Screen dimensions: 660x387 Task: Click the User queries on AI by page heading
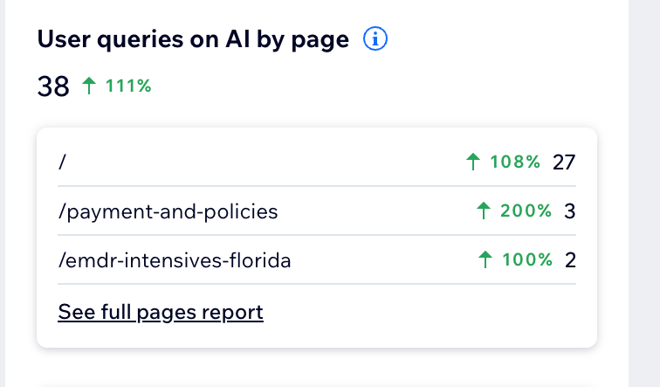pos(193,39)
